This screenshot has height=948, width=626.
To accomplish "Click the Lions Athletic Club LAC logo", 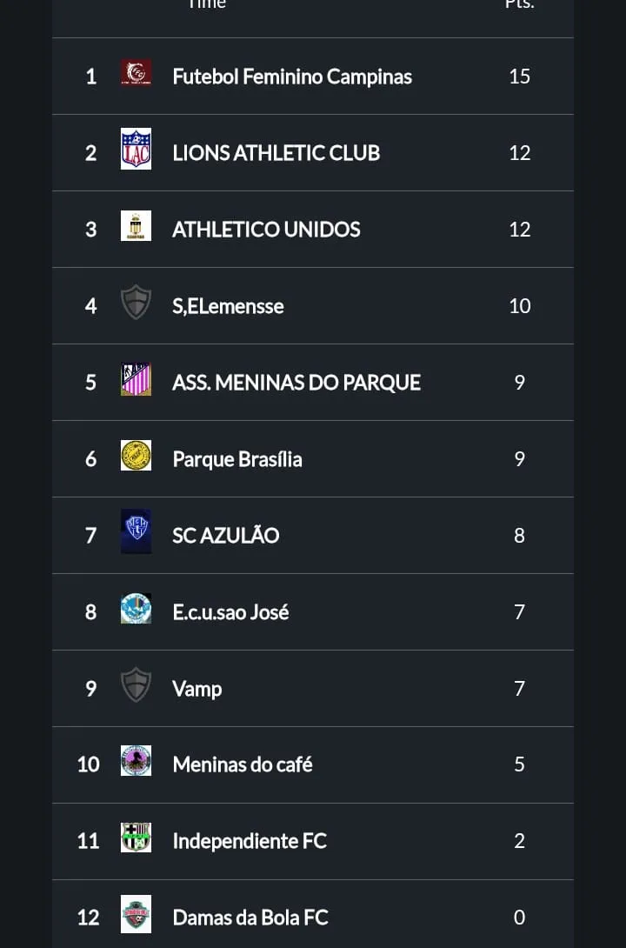I will click(136, 152).
